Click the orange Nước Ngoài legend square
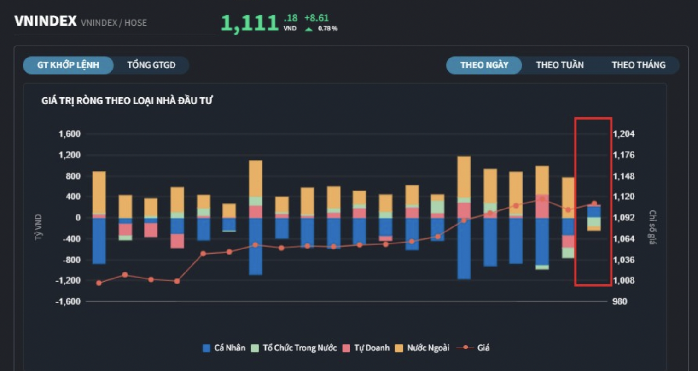This screenshot has width=698, height=371. 399,348
